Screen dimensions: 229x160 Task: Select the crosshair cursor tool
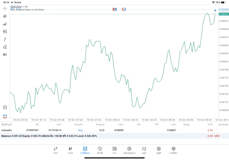pos(5,9)
